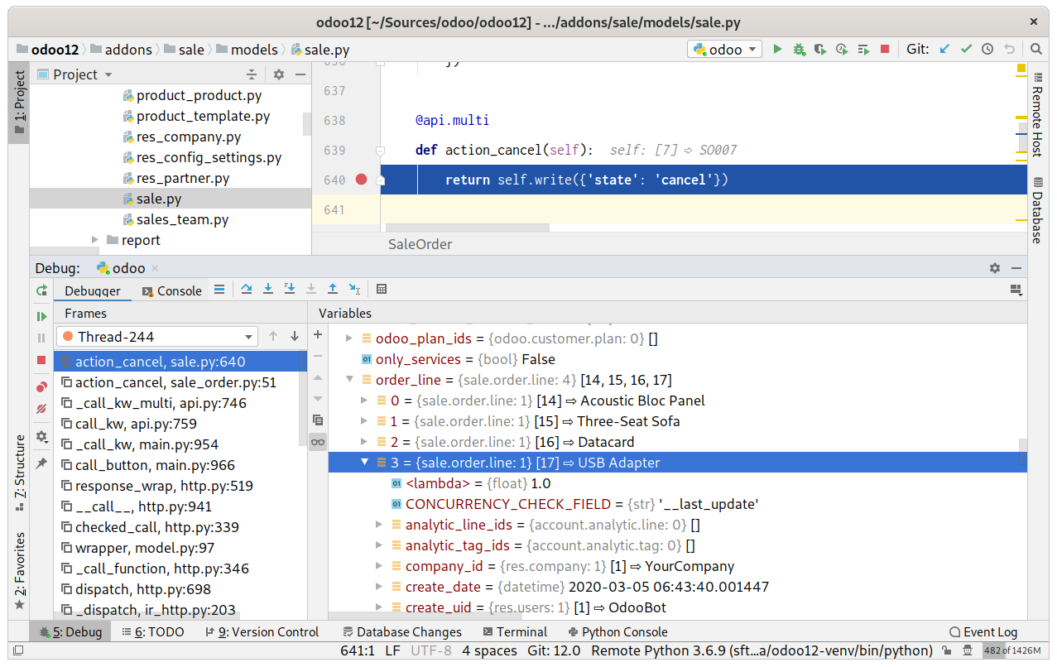Screen dimensions: 1057x667
Task: Run the odoo configuration with green play icon
Action: coord(777,50)
